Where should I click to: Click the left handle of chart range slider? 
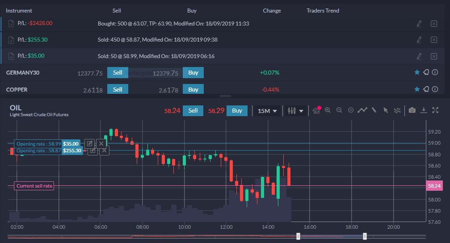pyautogui.click(x=298, y=236)
